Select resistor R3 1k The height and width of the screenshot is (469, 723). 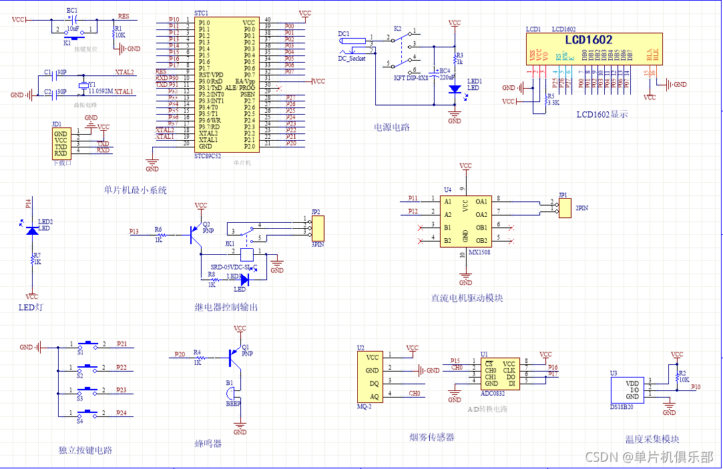click(455, 59)
